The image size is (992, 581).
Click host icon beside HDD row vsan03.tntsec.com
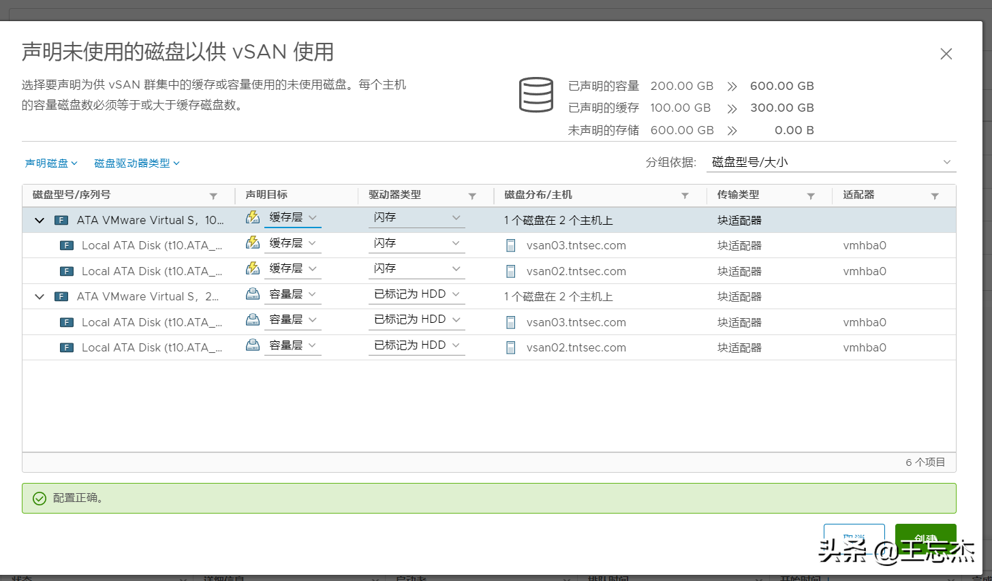511,322
